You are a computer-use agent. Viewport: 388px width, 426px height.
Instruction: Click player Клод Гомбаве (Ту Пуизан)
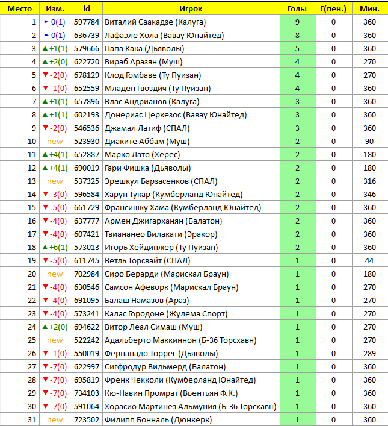[x=153, y=75]
